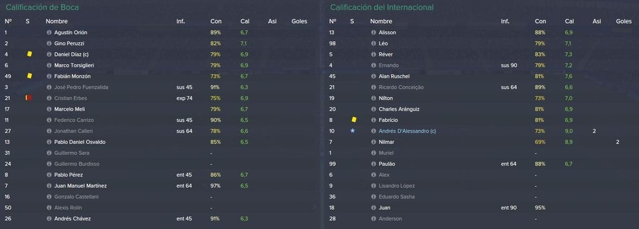Image resolution: width=639 pixels, height=229 pixels.
Task: Click info icon next to Alisson
Action: click(x=373, y=32)
